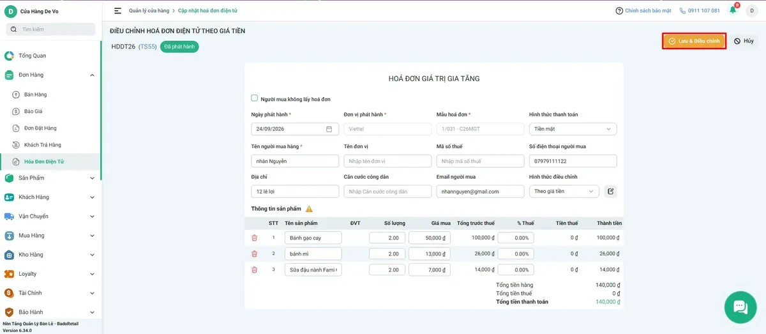Toggle the hamburger sidebar menu icon
The height and width of the screenshot is (334, 766).
(x=117, y=11)
